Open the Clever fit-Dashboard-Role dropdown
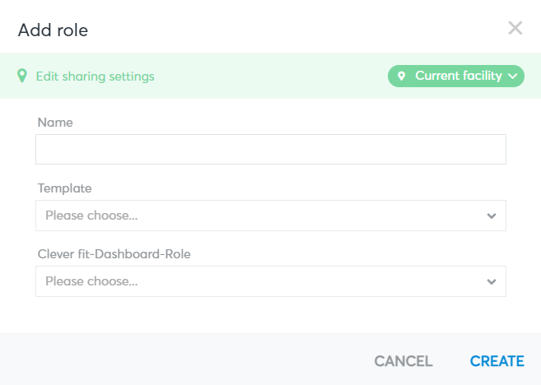The width and height of the screenshot is (541, 385). pos(271,281)
